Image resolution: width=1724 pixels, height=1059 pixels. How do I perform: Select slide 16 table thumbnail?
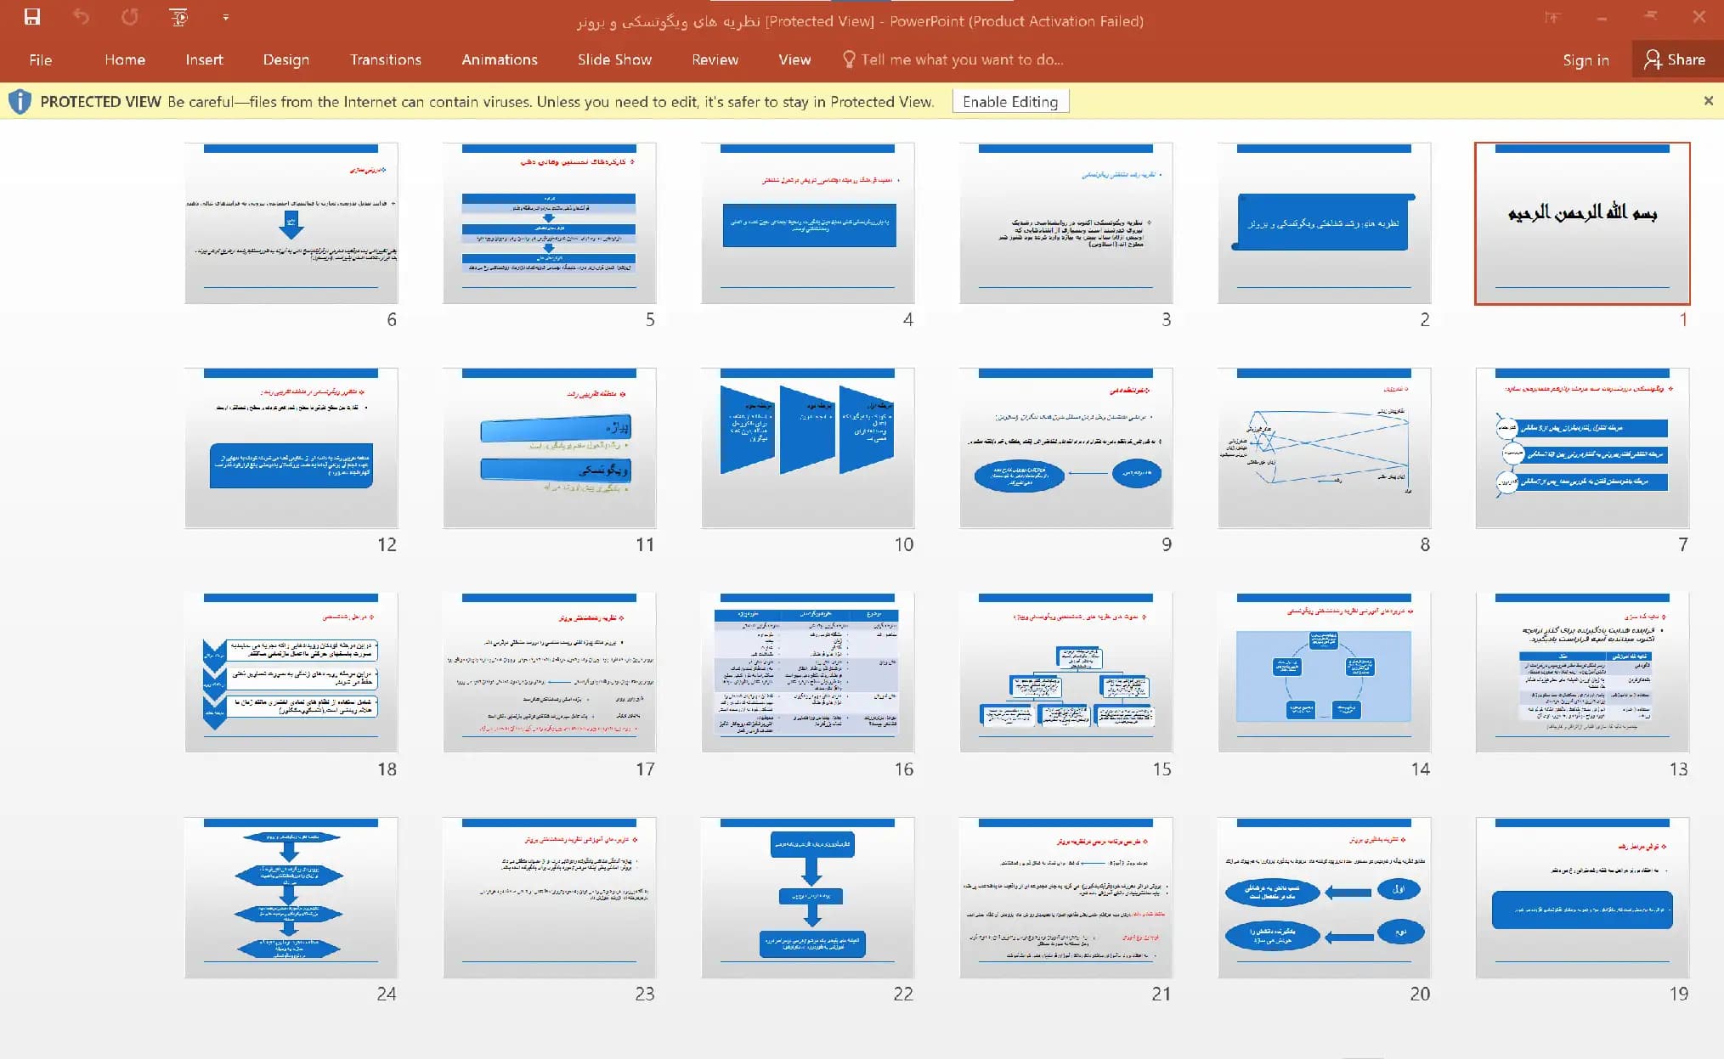808,673
